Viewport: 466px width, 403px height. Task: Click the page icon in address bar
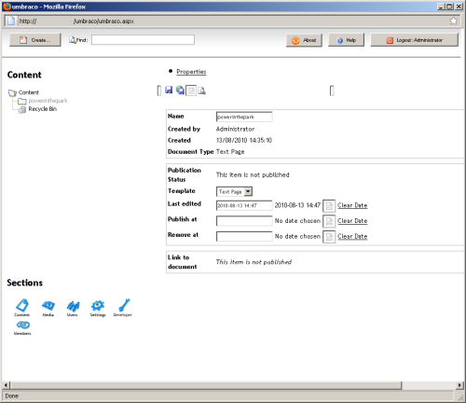11,21
